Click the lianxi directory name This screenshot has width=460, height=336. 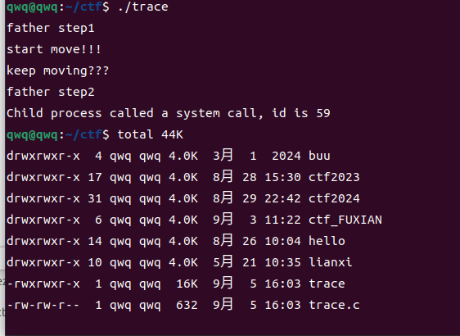[331, 262]
